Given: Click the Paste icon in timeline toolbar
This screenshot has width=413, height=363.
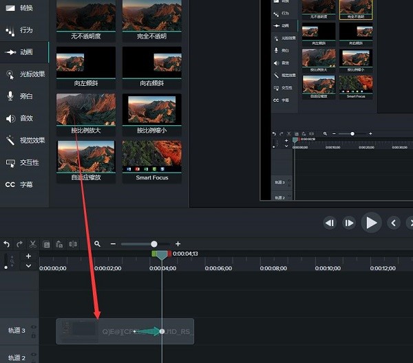Looking at the screenshot, I should tap(60, 244).
